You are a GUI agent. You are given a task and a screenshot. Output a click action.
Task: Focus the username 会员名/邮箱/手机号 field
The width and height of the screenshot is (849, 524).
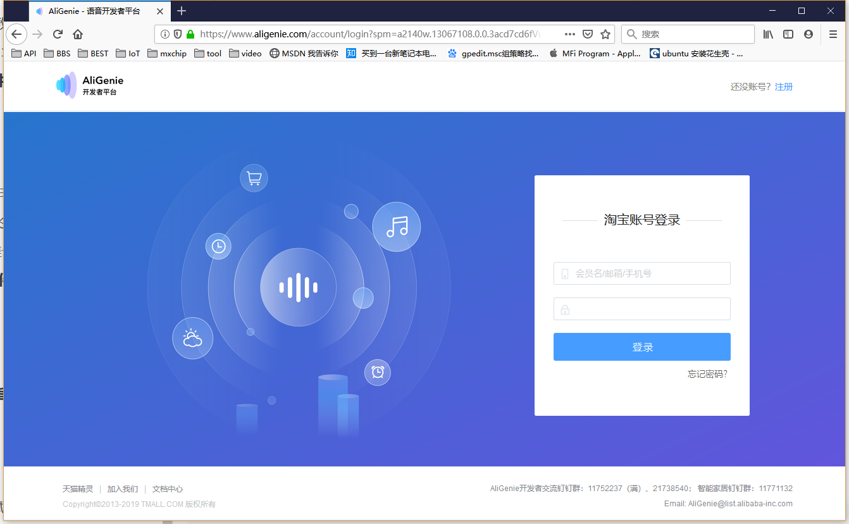coord(642,273)
